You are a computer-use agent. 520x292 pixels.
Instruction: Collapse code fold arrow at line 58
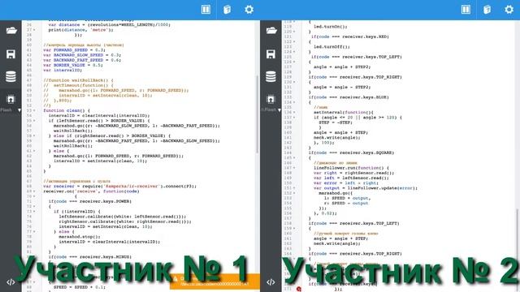click(34, 135)
